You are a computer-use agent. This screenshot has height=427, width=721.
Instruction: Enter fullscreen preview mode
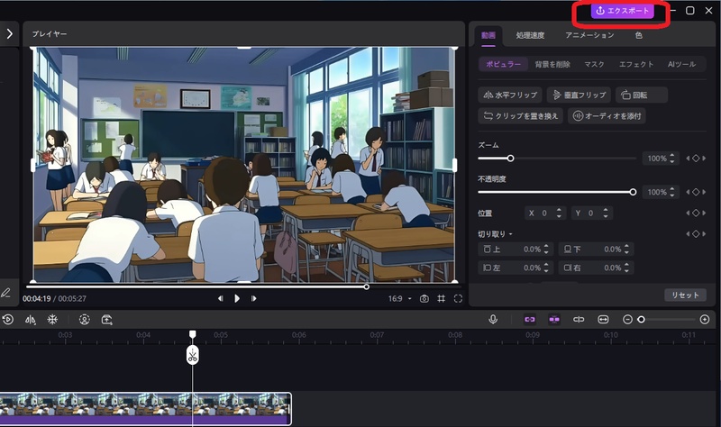tap(458, 299)
